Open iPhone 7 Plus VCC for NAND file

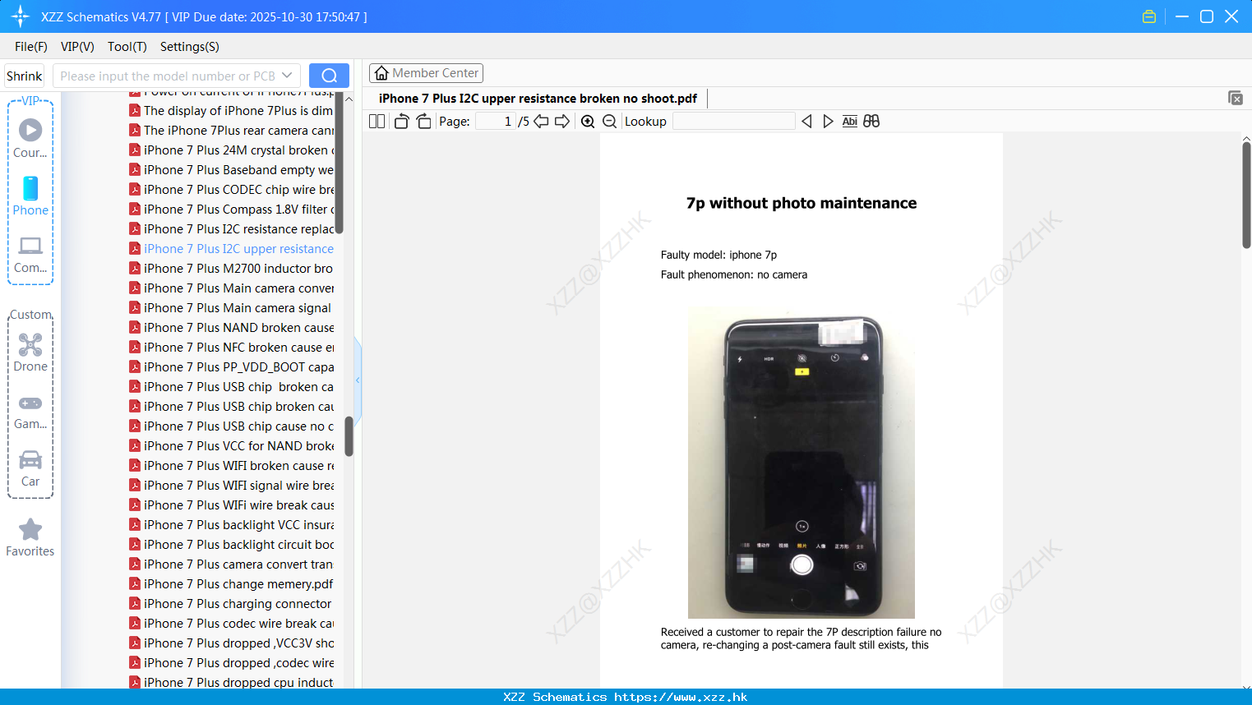tap(232, 446)
